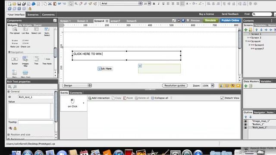
Task: Collapse the Screen4 tree node
Action: coord(246,41)
